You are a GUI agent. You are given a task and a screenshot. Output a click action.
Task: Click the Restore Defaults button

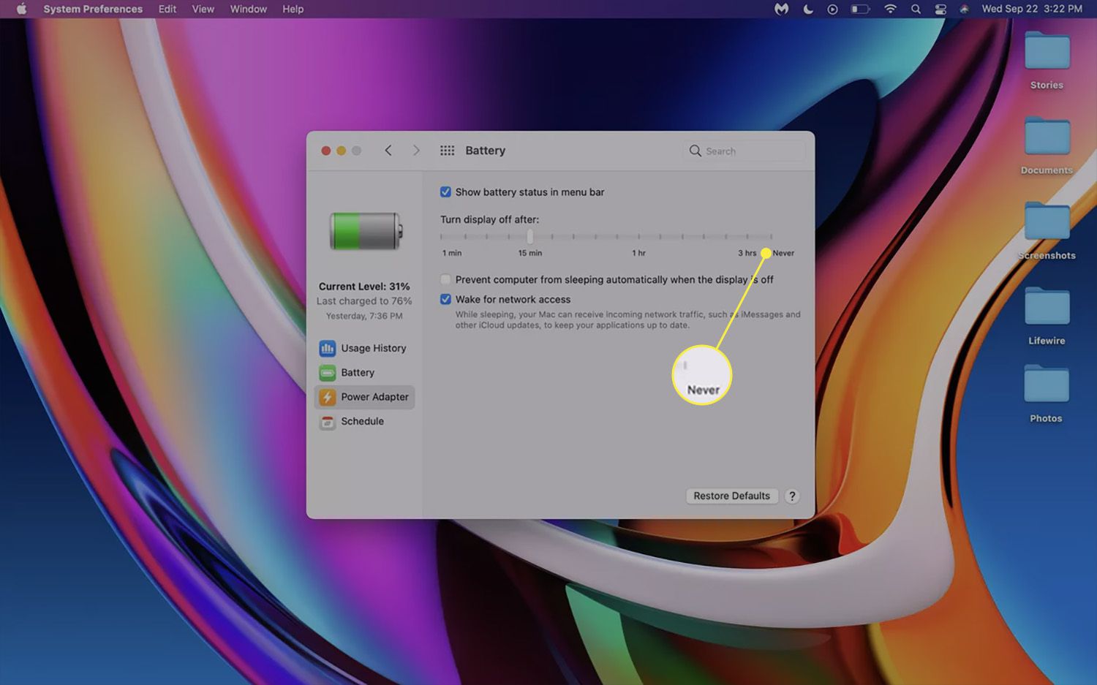click(731, 496)
